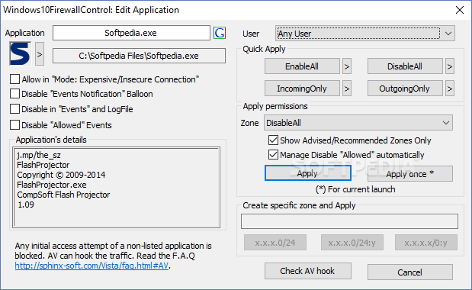Click the C:\Softpedia Files\Softpedia.exe path button
The width and height of the screenshot is (472, 290).
(139, 56)
